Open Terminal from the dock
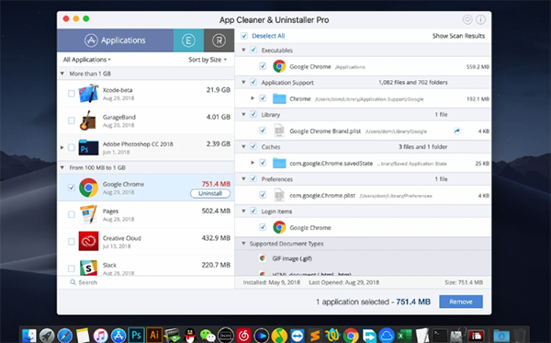The image size is (551, 343). click(x=440, y=336)
